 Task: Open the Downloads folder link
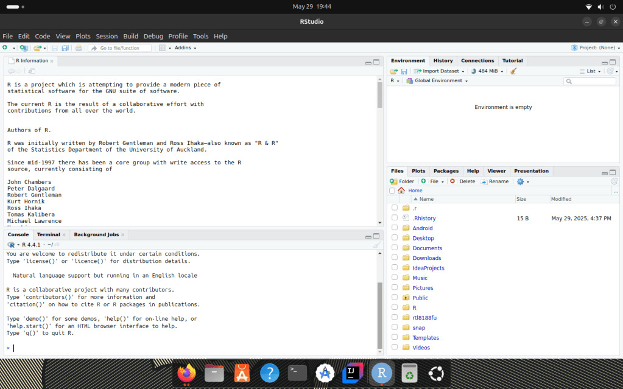(426, 258)
